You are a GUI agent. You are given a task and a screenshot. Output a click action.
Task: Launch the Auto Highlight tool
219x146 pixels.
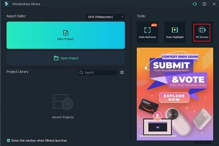(175, 32)
